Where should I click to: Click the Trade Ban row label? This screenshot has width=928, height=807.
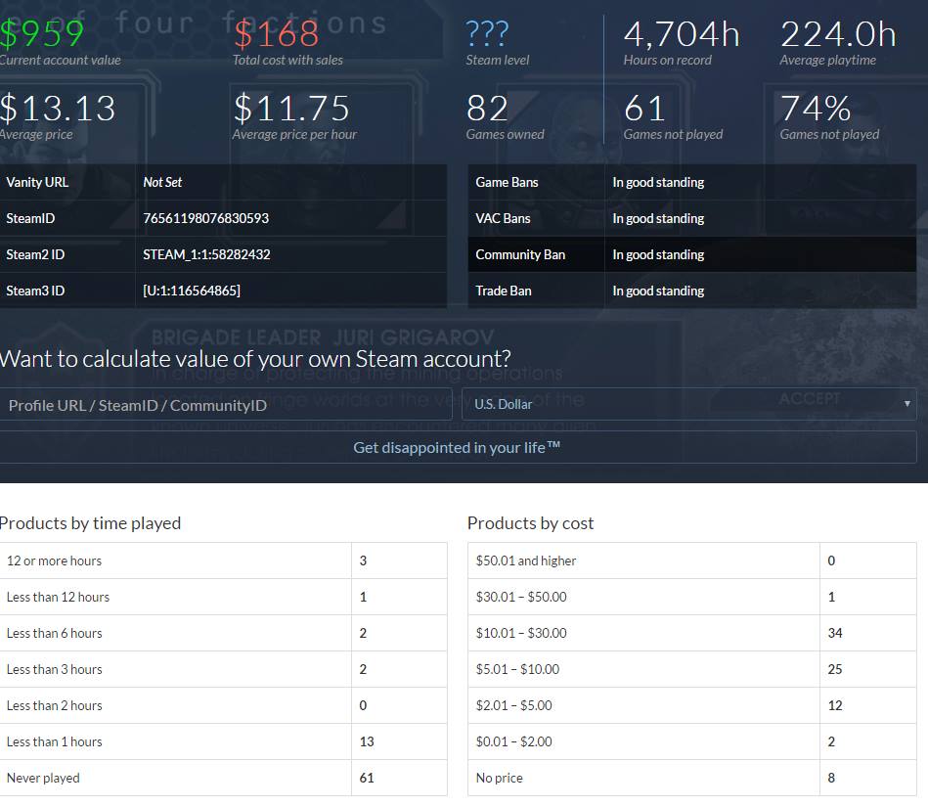pos(504,291)
